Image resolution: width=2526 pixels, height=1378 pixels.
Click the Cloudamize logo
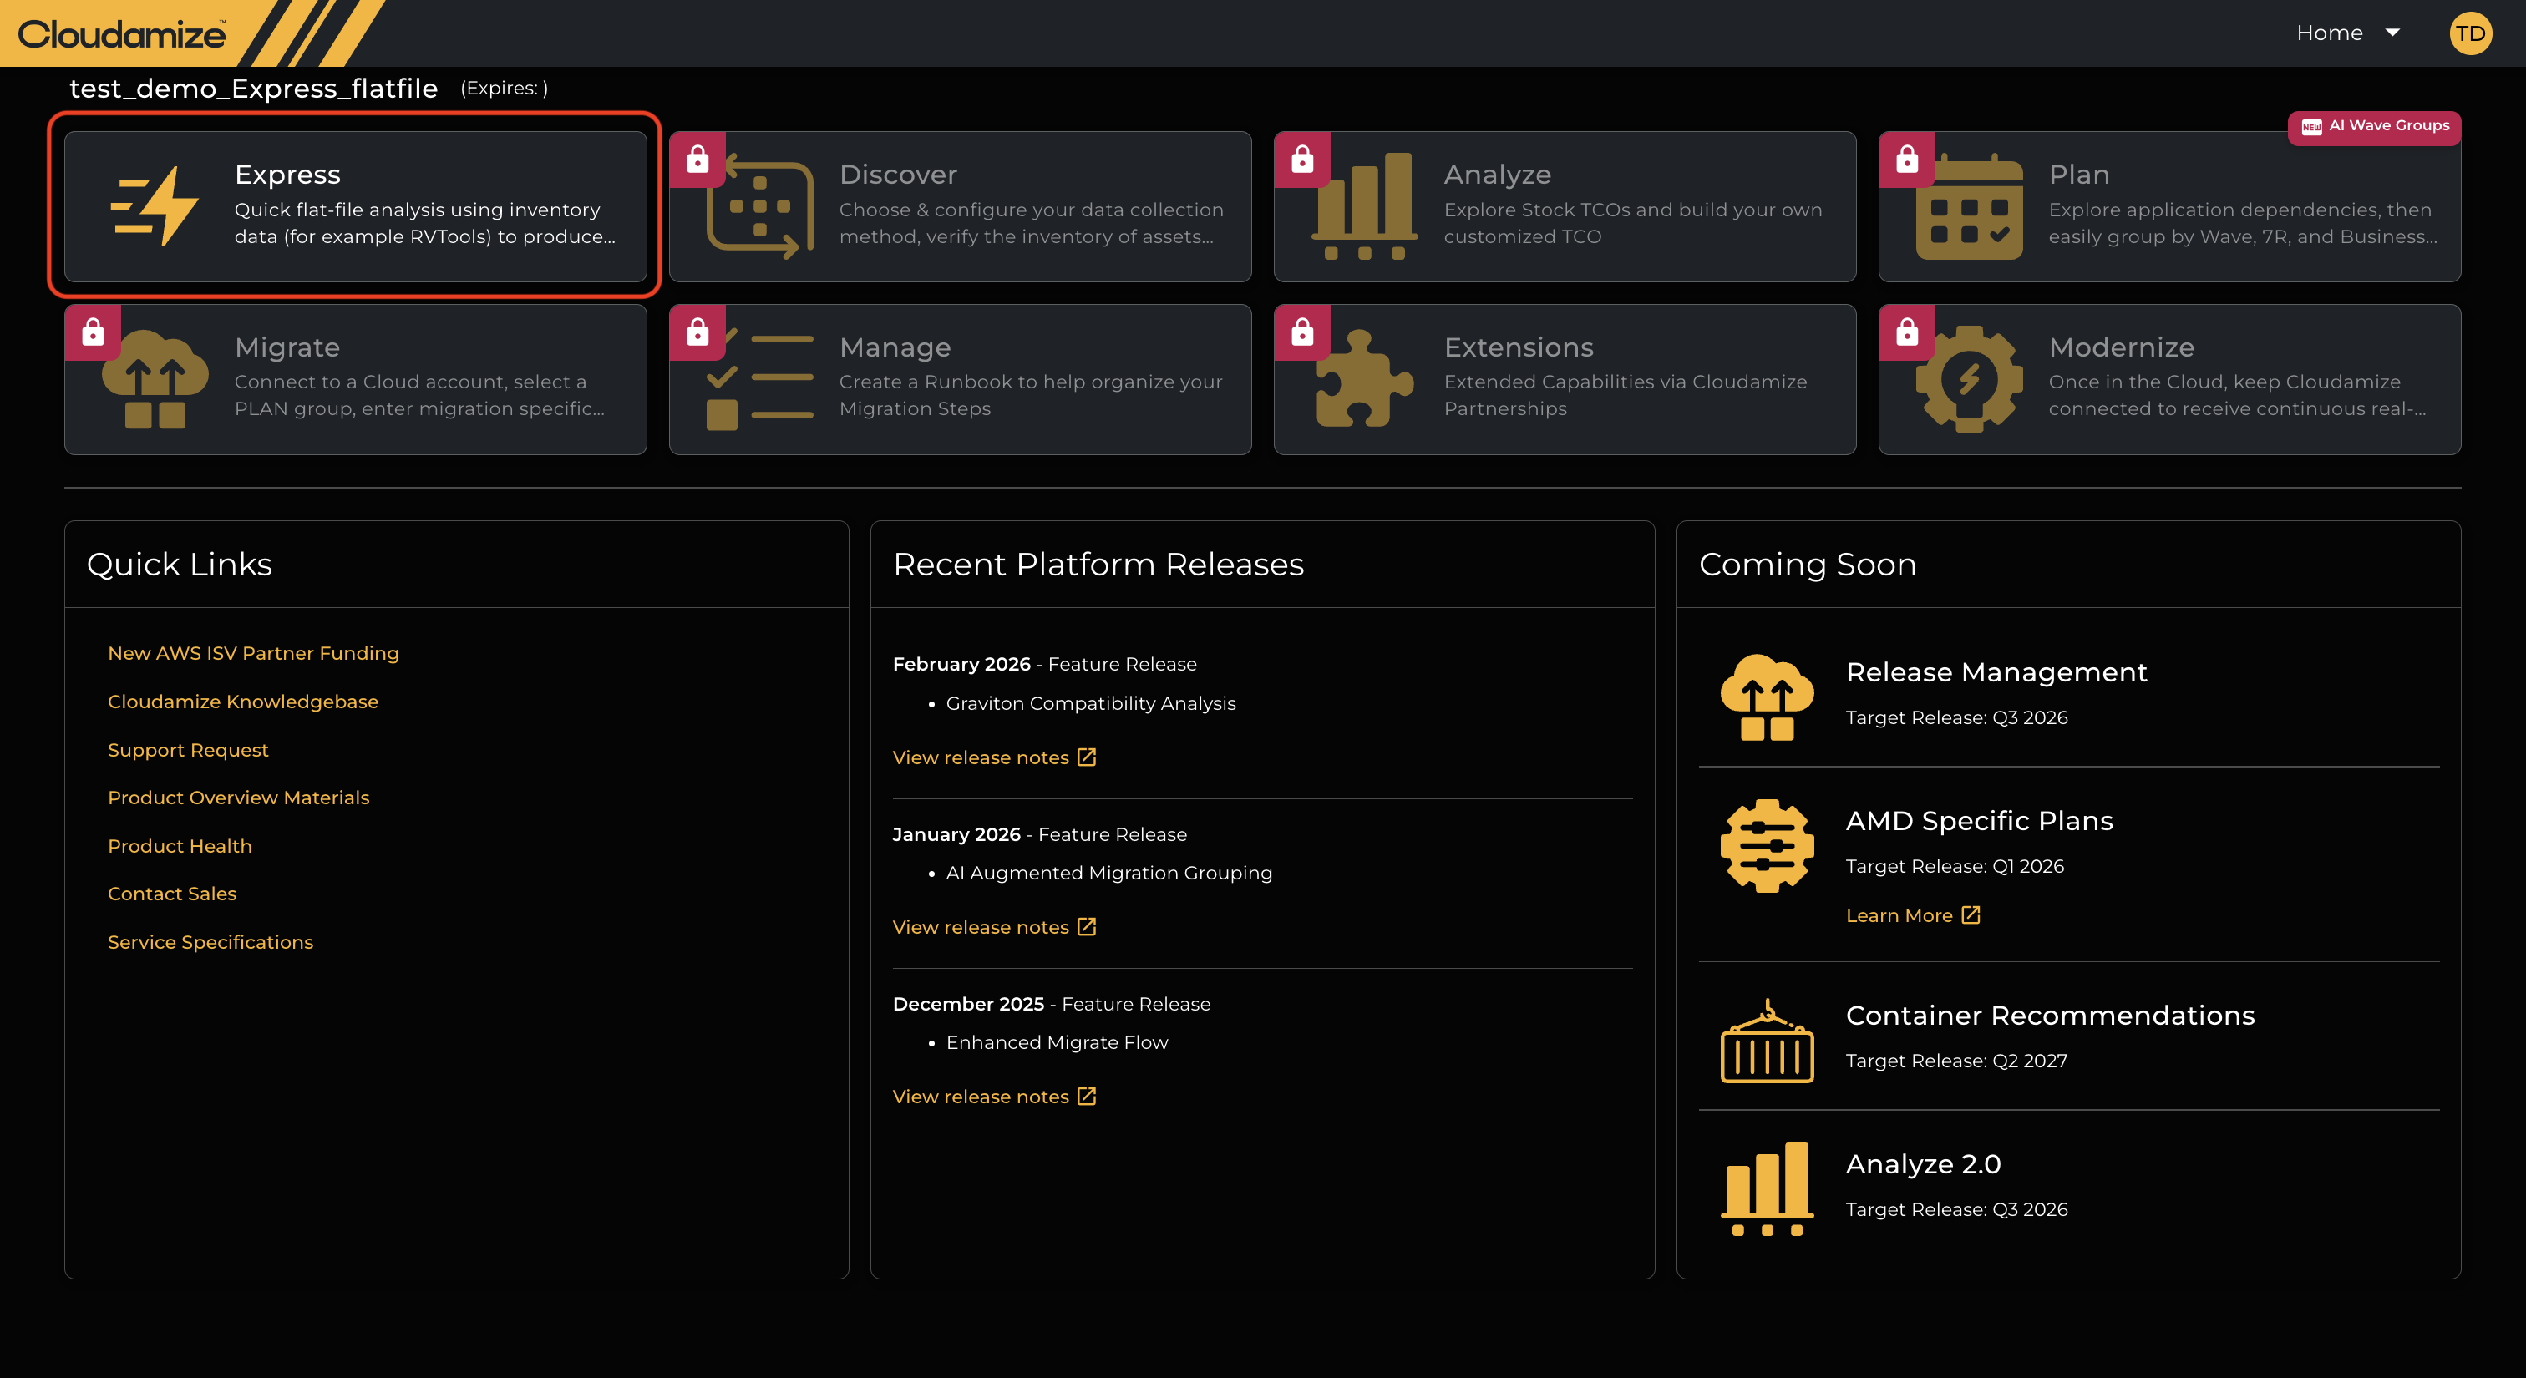pyautogui.click(x=122, y=34)
